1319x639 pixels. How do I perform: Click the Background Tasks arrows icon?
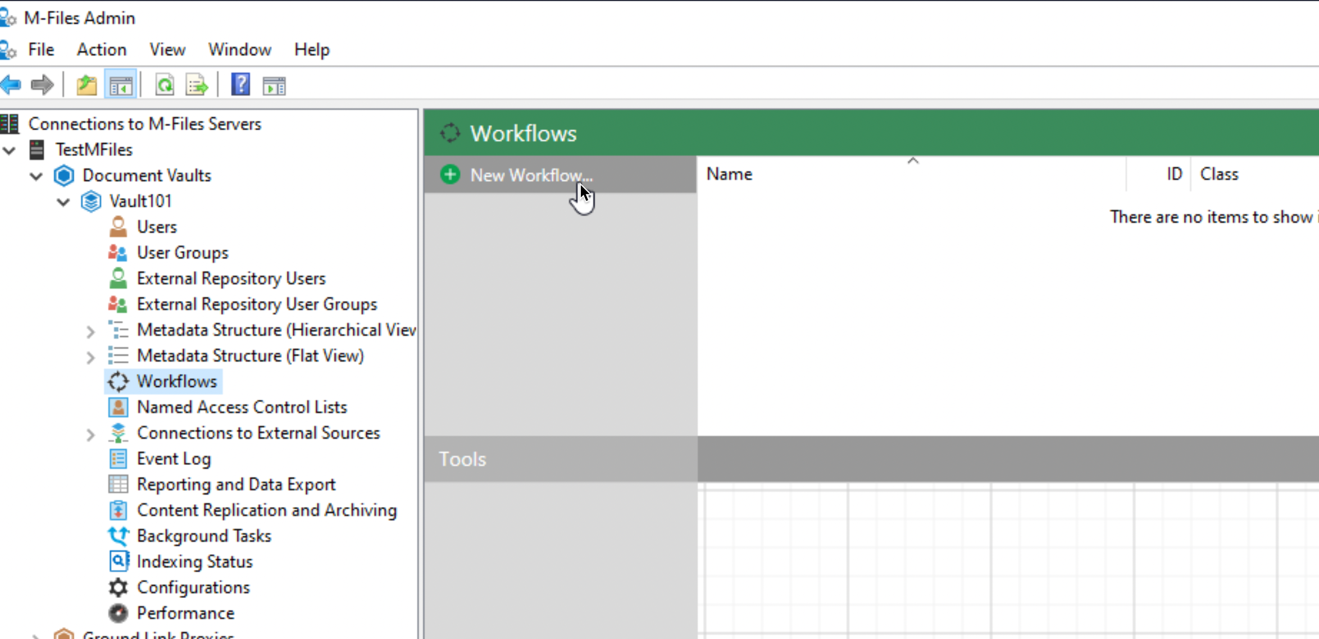(118, 536)
